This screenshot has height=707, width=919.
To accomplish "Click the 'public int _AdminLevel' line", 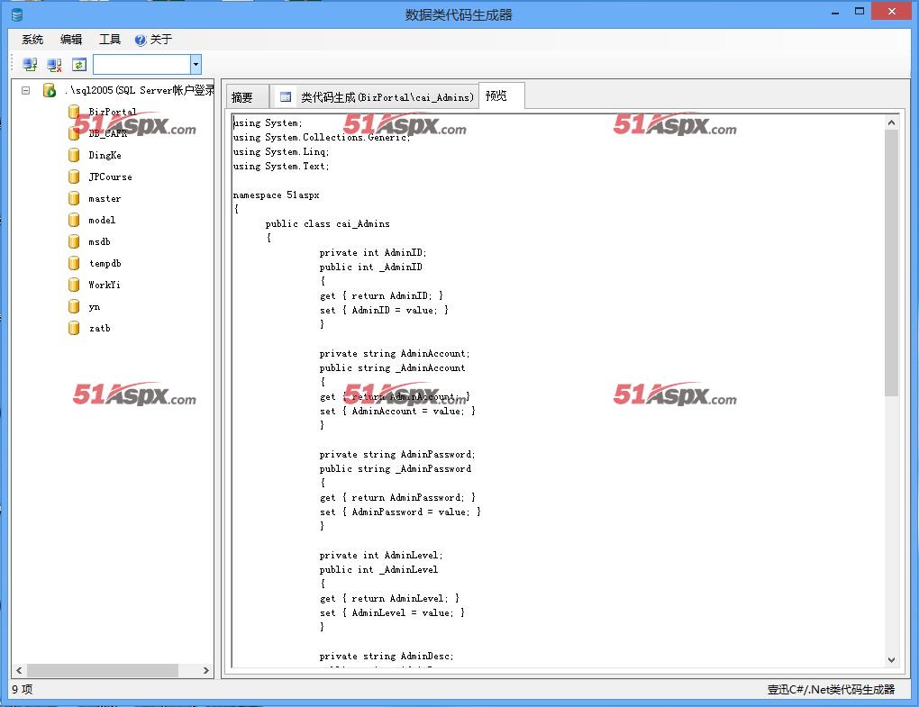I will click(378, 569).
